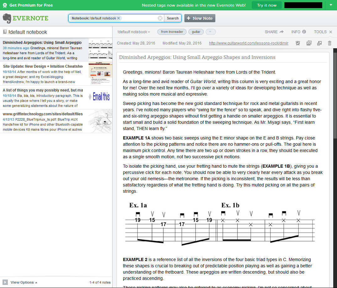
Task: Delete the note with the trash icon
Action: pyautogui.click(x=329, y=43)
